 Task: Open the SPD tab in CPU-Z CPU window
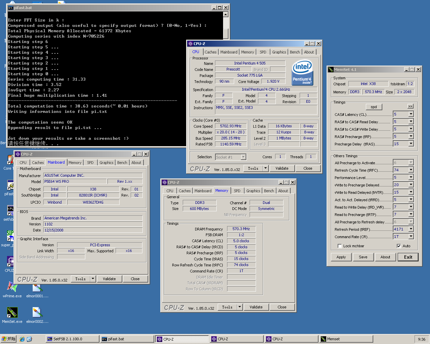(263, 52)
